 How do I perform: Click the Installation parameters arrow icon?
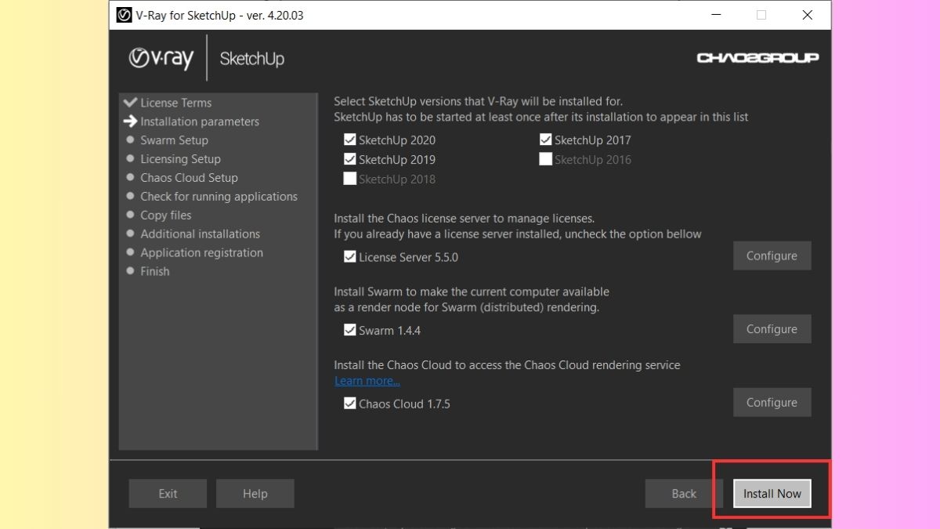click(x=131, y=121)
